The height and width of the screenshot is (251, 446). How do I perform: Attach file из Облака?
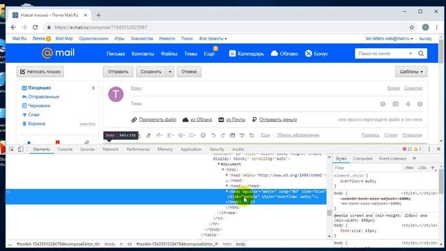click(x=201, y=119)
